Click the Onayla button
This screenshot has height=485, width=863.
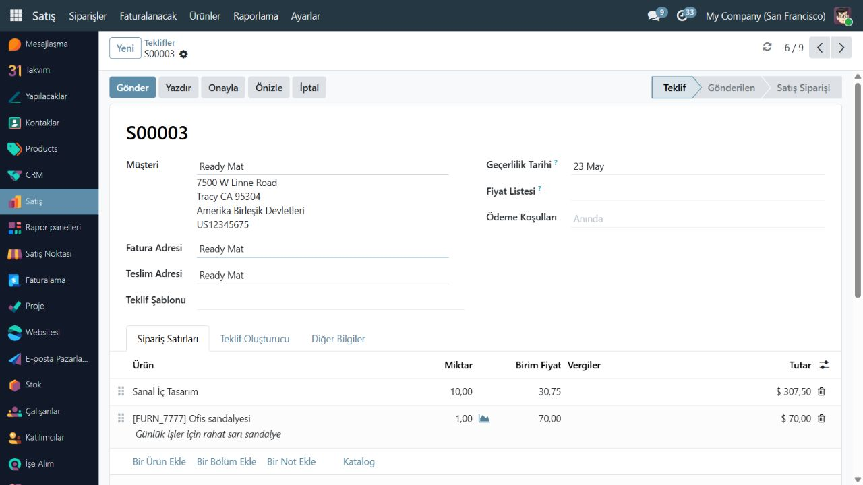coord(223,88)
